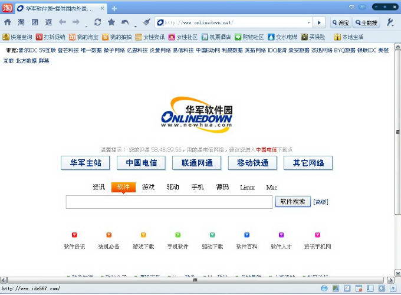Add page to favorites star icon
Viewport: 401px width, 295px height.
pyautogui.click(x=111, y=22)
